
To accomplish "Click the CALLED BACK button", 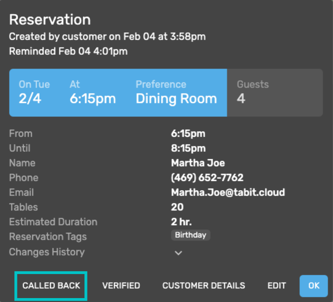I will 51,286.
